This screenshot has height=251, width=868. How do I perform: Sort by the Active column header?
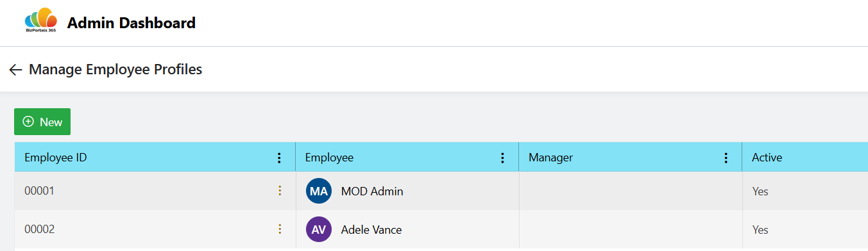[x=767, y=158]
